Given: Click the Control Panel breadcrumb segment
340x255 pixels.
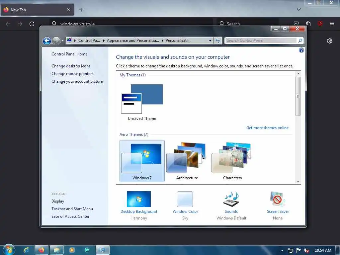Looking at the screenshot, I should [x=89, y=41].
